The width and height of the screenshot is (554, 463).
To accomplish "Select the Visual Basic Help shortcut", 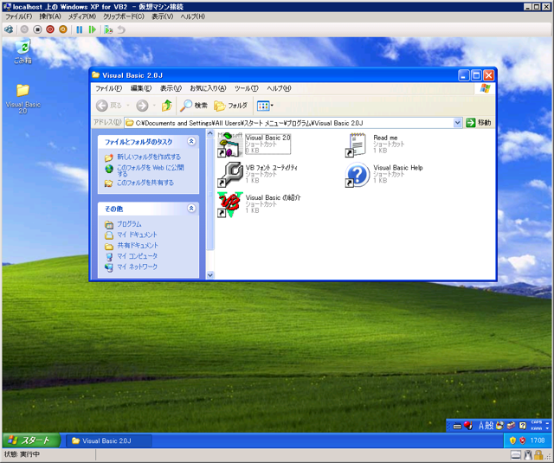I will click(x=383, y=174).
